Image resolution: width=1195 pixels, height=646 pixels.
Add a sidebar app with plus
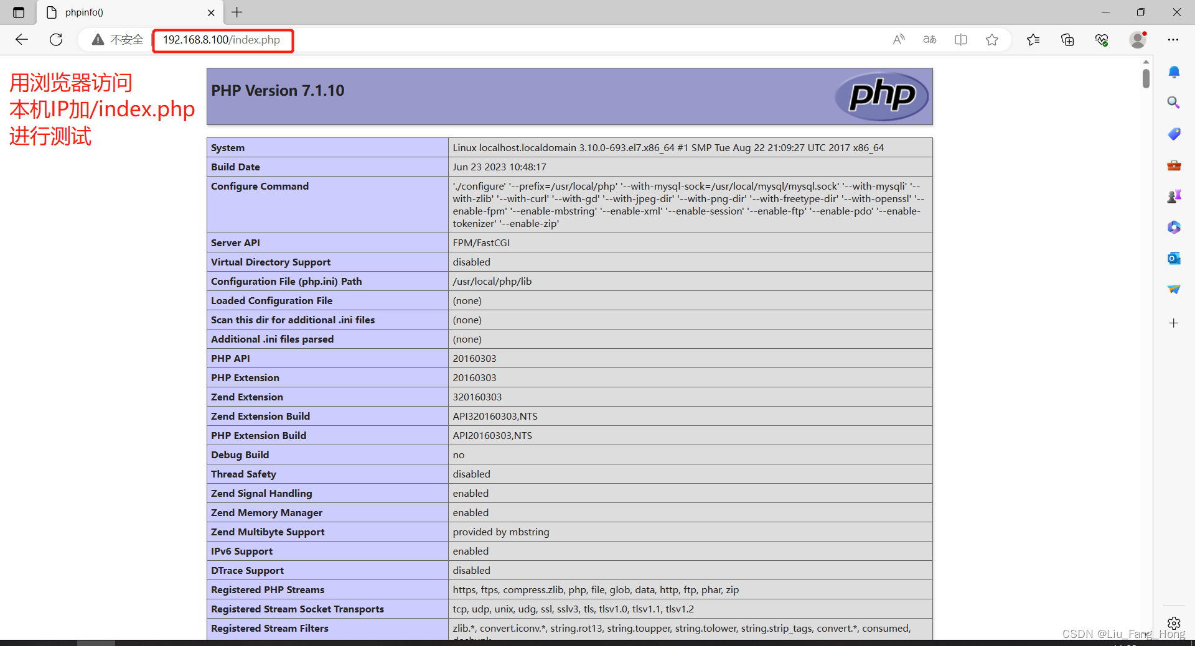1174,323
